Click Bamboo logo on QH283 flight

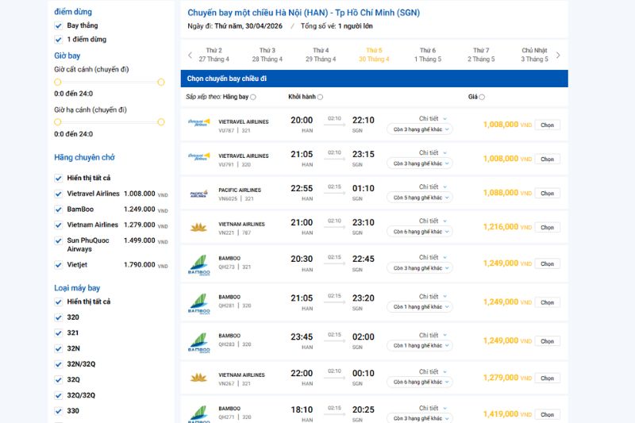(x=199, y=343)
